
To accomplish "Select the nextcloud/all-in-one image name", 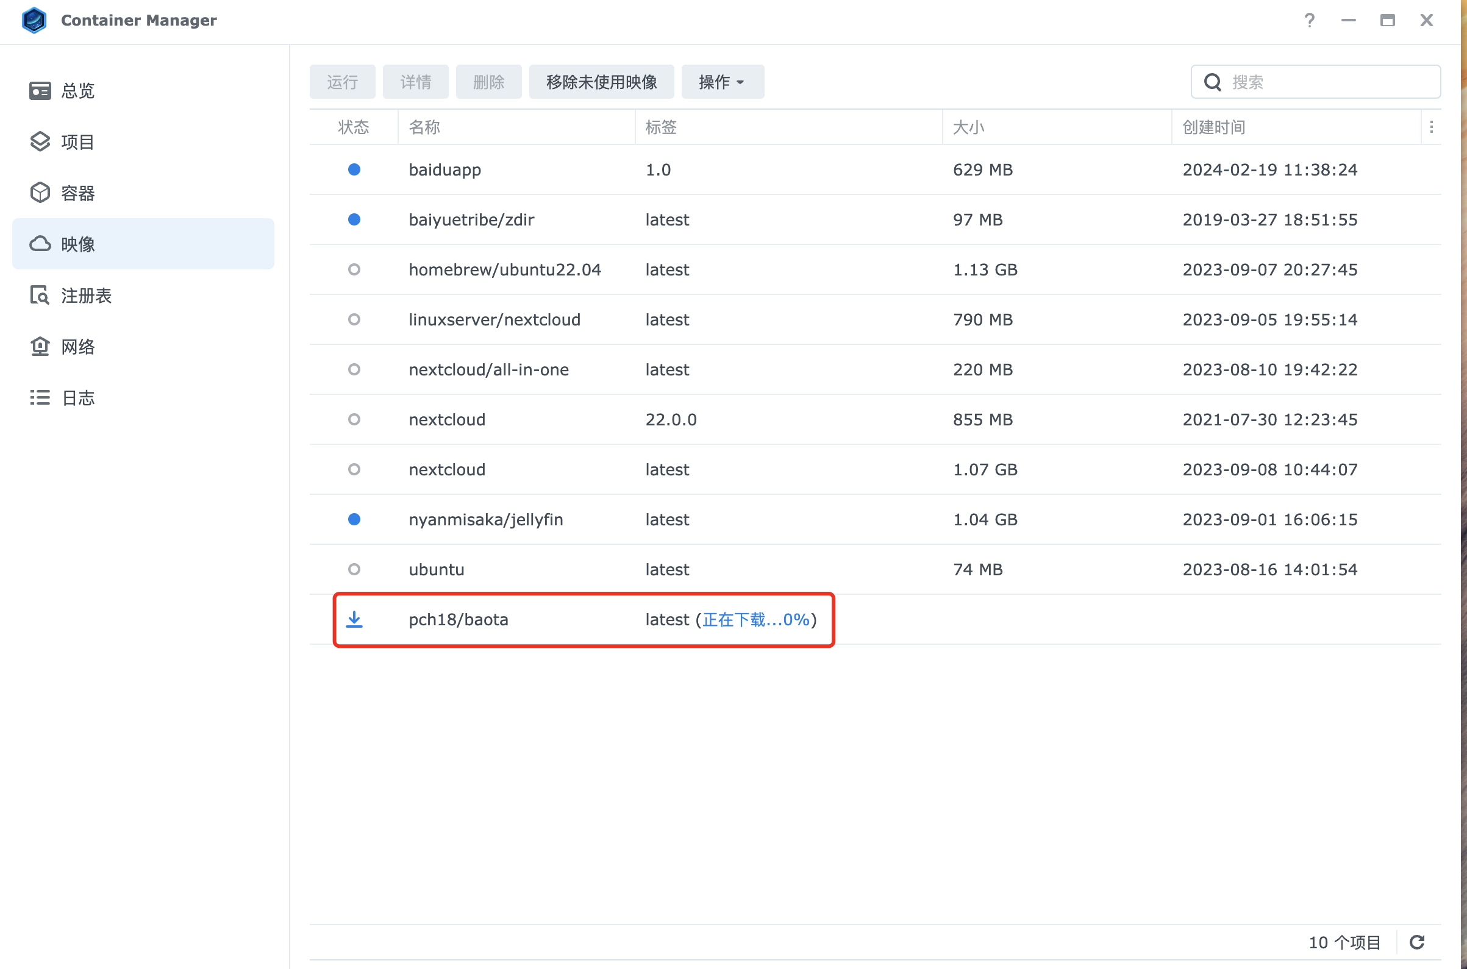I will click(x=488, y=370).
